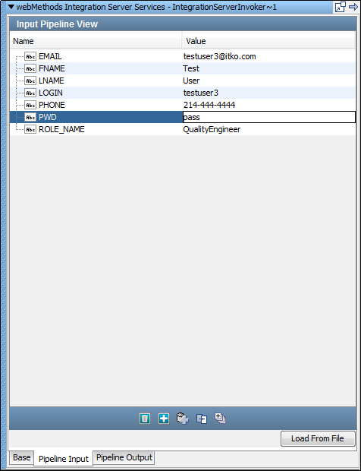Image resolution: width=361 pixels, height=471 pixels.
Task: Select the ROLE_NAME row name
Action: tap(61, 129)
